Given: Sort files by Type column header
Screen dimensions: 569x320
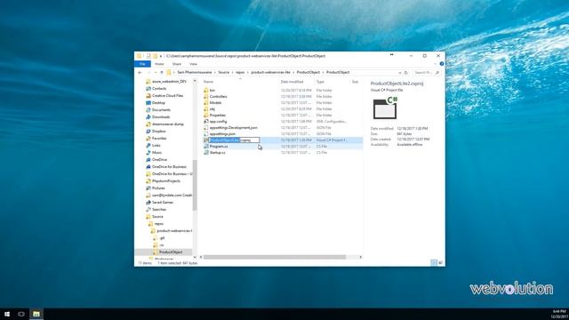Looking at the screenshot, I should pyautogui.click(x=320, y=82).
